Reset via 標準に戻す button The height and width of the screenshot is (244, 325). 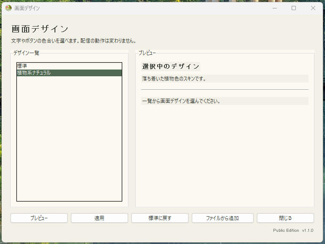click(160, 218)
